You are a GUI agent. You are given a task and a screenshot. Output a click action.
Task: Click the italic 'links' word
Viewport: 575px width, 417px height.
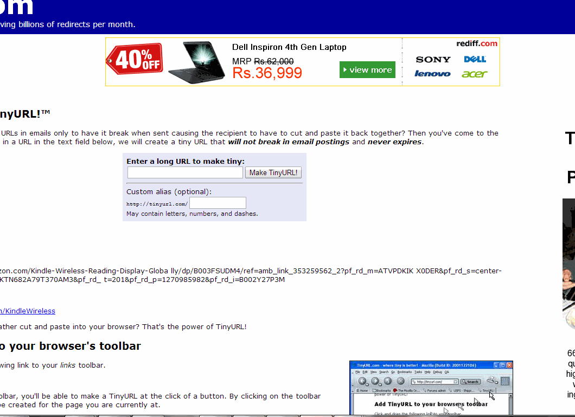click(68, 365)
